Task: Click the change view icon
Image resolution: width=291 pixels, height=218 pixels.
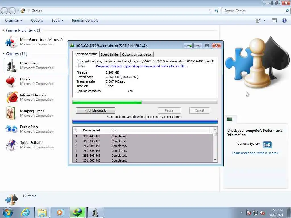Action: pos(259,20)
